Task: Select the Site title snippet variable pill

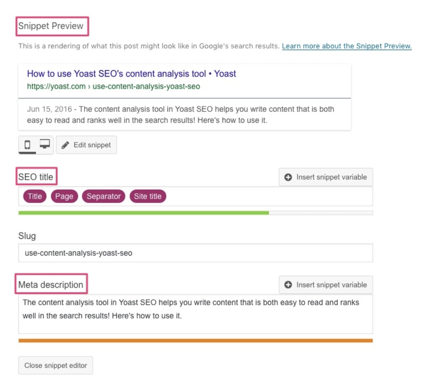Action: tap(148, 196)
